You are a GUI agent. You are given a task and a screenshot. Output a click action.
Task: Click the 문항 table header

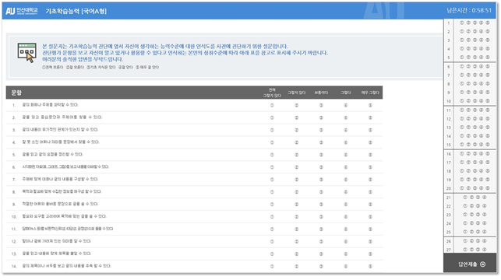(x=16, y=93)
